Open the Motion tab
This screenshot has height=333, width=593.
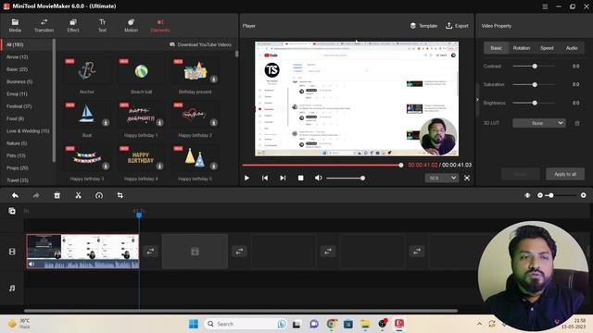click(x=131, y=26)
